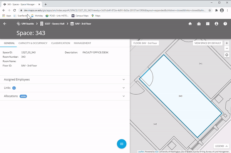Expand the Allocations section

(65, 96)
